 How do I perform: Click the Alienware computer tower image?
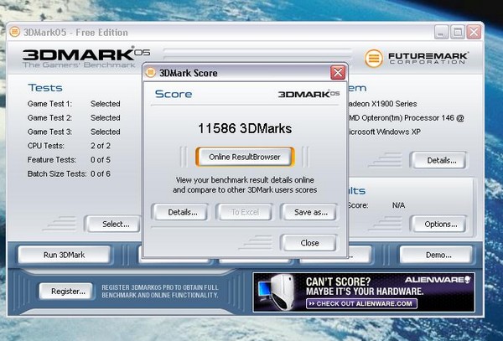coord(283,292)
